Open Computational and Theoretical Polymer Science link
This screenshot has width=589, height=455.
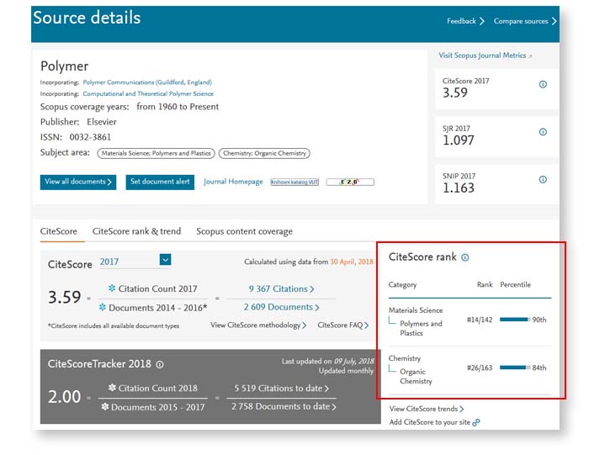click(148, 94)
